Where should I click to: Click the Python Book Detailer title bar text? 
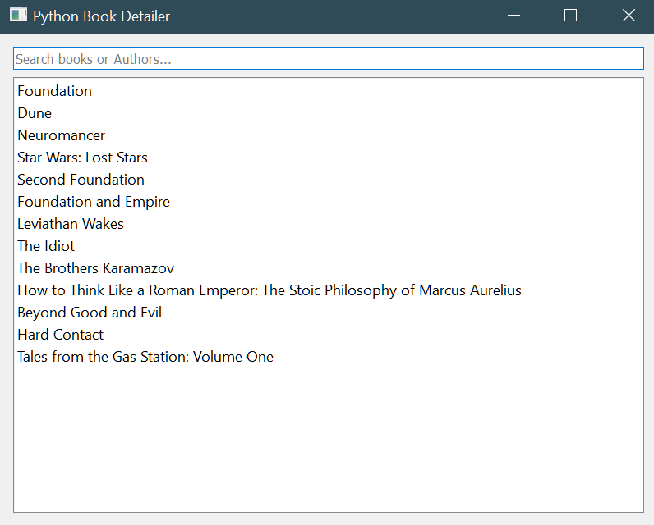click(x=101, y=16)
